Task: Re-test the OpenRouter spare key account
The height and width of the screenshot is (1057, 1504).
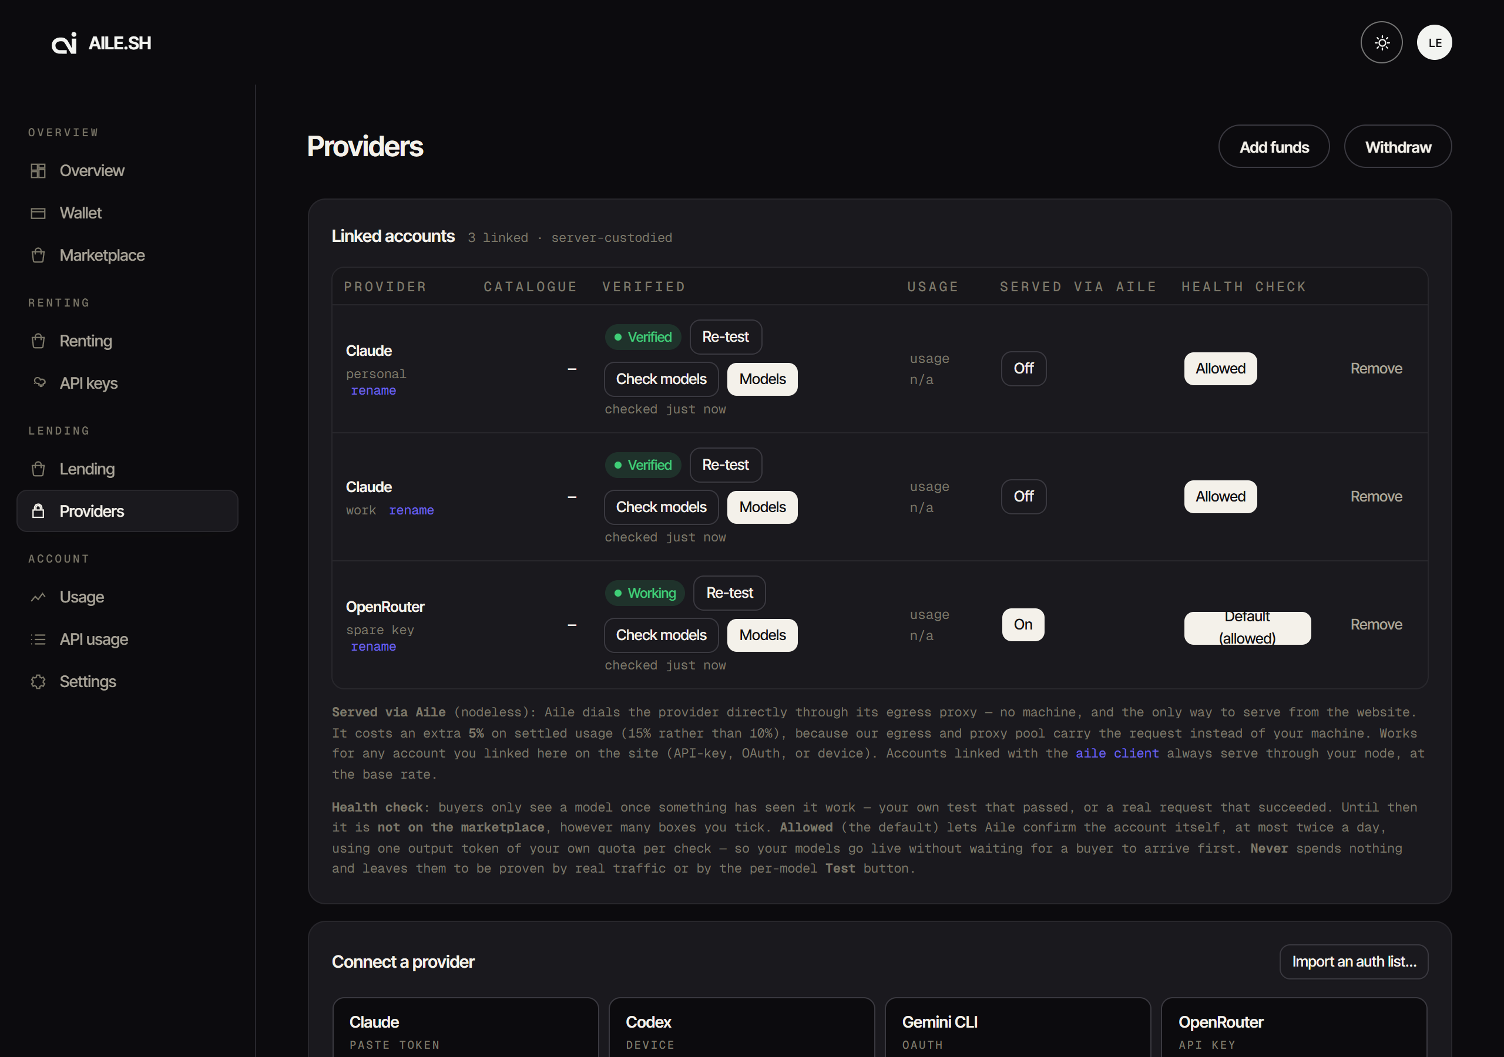Action: click(x=729, y=593)
